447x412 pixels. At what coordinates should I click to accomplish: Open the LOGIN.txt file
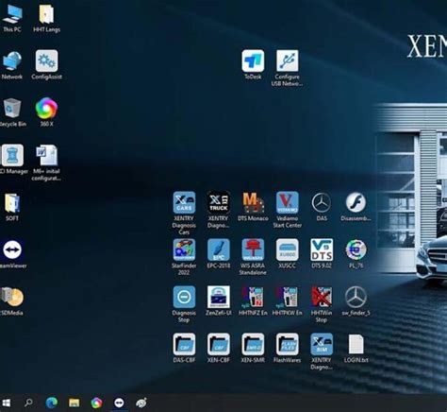(x=356, y=349)
